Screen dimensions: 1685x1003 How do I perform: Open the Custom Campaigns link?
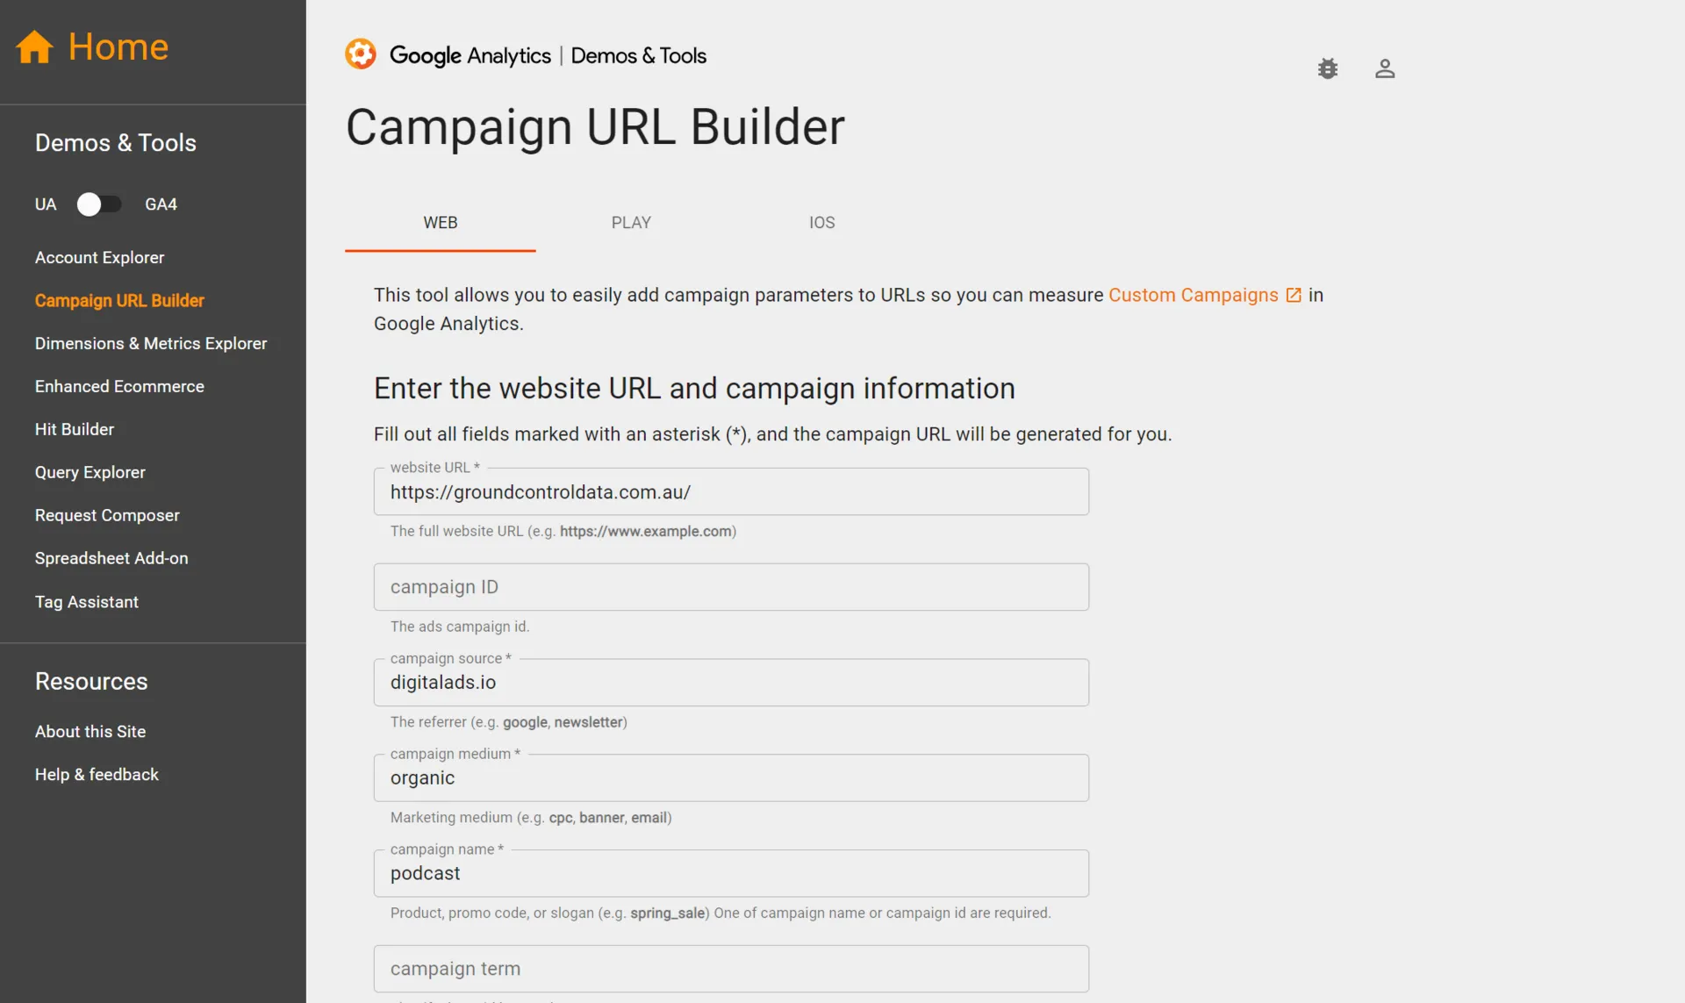[1193, 296]
